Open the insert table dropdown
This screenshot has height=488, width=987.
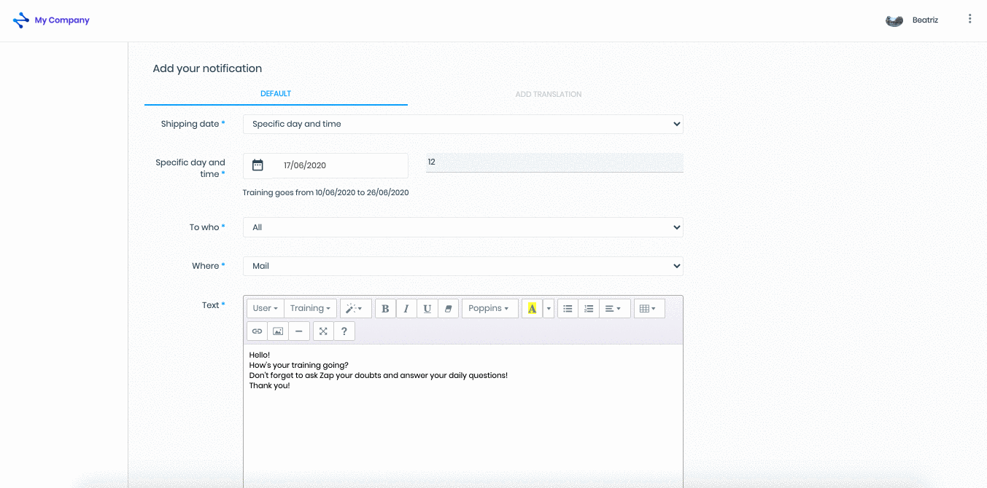tap(649, 309)
